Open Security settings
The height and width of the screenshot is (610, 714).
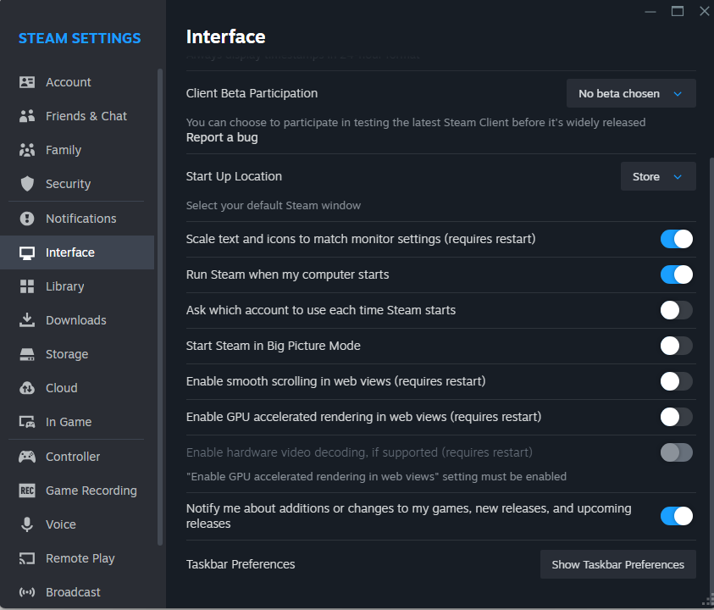pos(77,184)
